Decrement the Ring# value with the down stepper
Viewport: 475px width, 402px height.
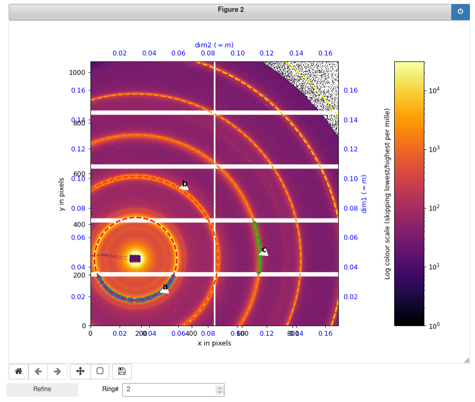click(219, 392)
